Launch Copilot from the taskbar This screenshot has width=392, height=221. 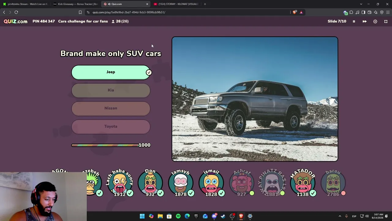tap(151, 216)
